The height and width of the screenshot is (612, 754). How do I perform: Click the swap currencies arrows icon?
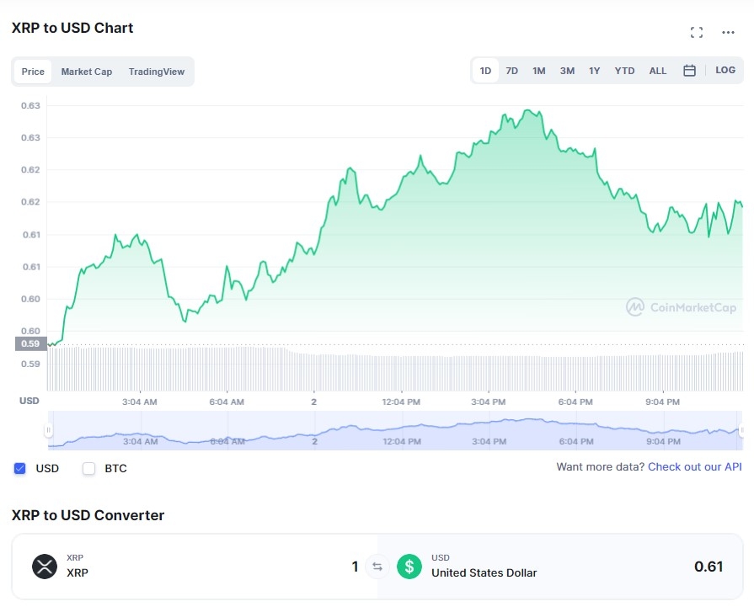(377, 567)
